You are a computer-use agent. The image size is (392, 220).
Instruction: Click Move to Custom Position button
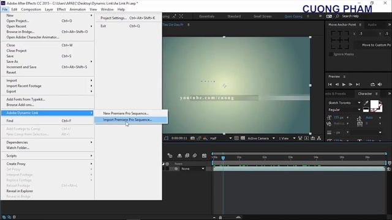click(373, 45)
